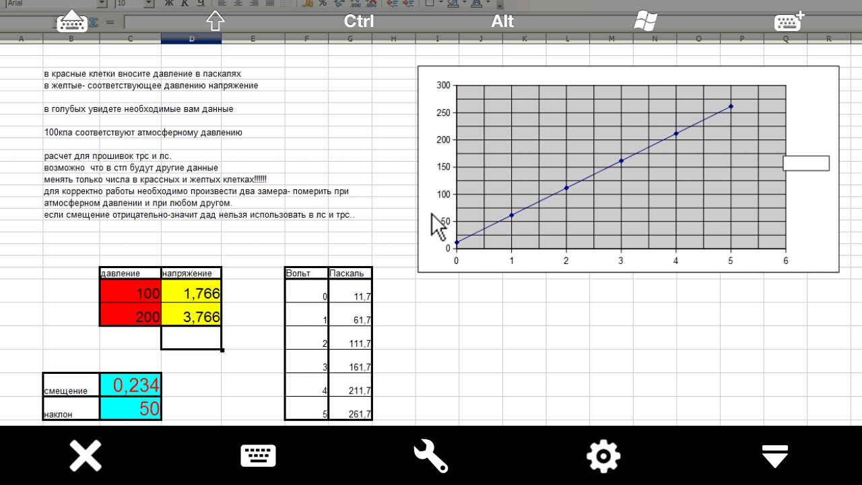
Task: Click the 'давление' header cell
Action: [x=131, y=273]
